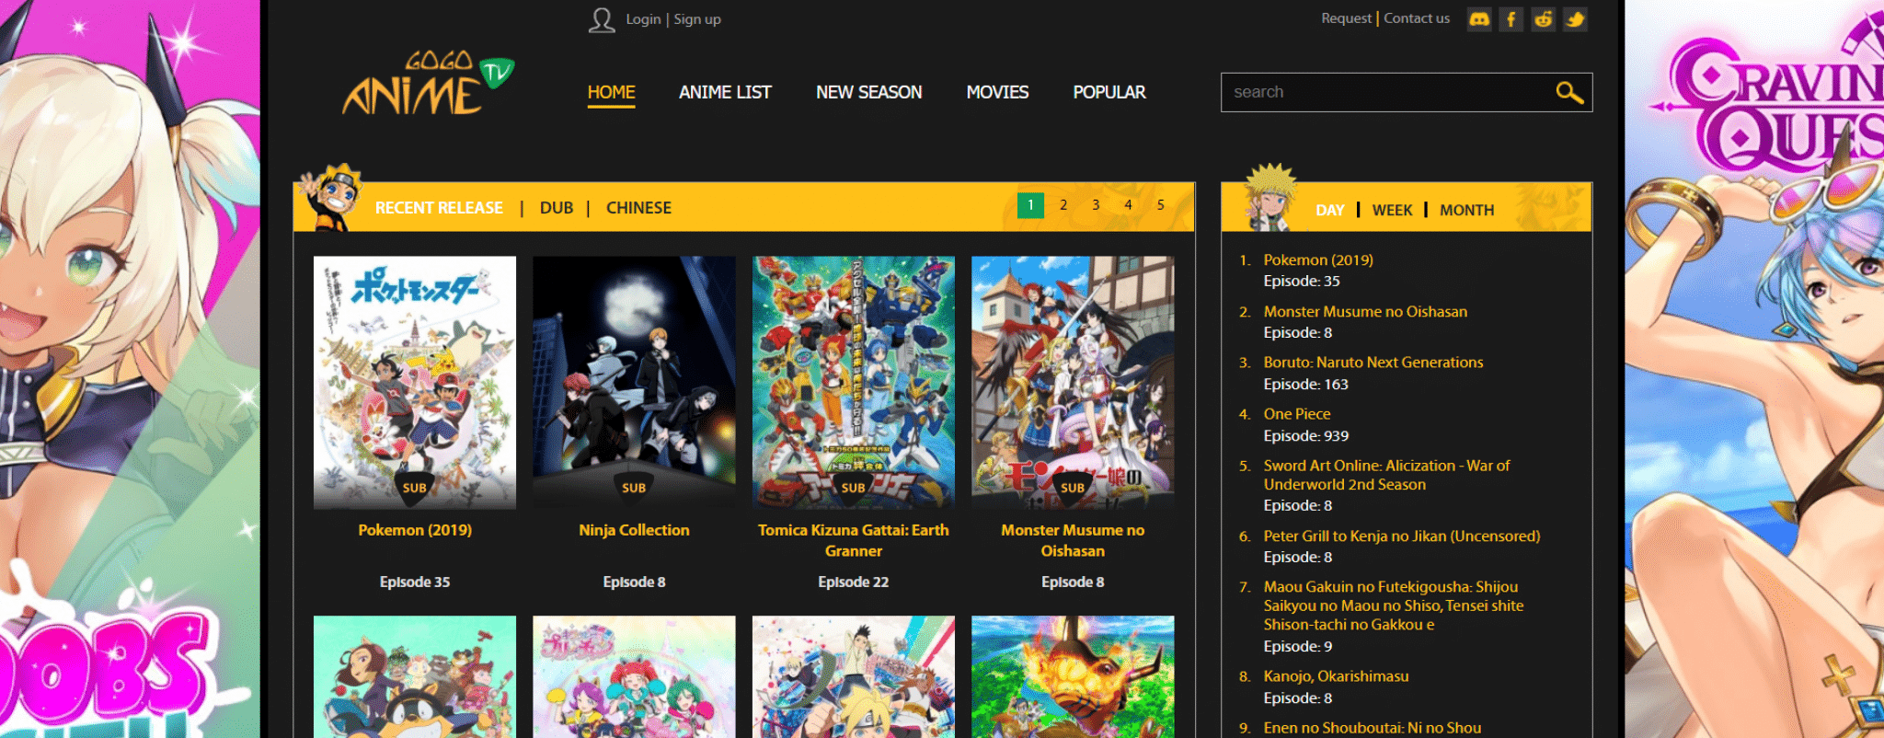Open the Facebook social icon

[x=1511, y=19]
